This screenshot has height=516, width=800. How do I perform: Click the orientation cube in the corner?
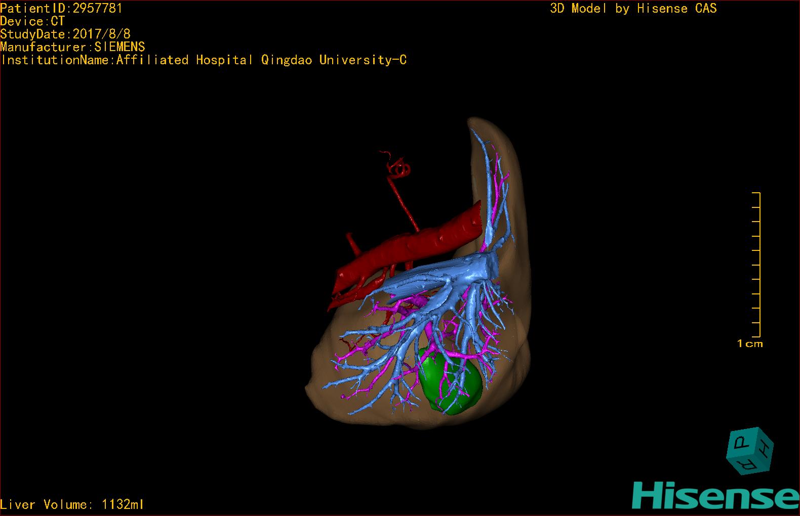coord(750,451)
